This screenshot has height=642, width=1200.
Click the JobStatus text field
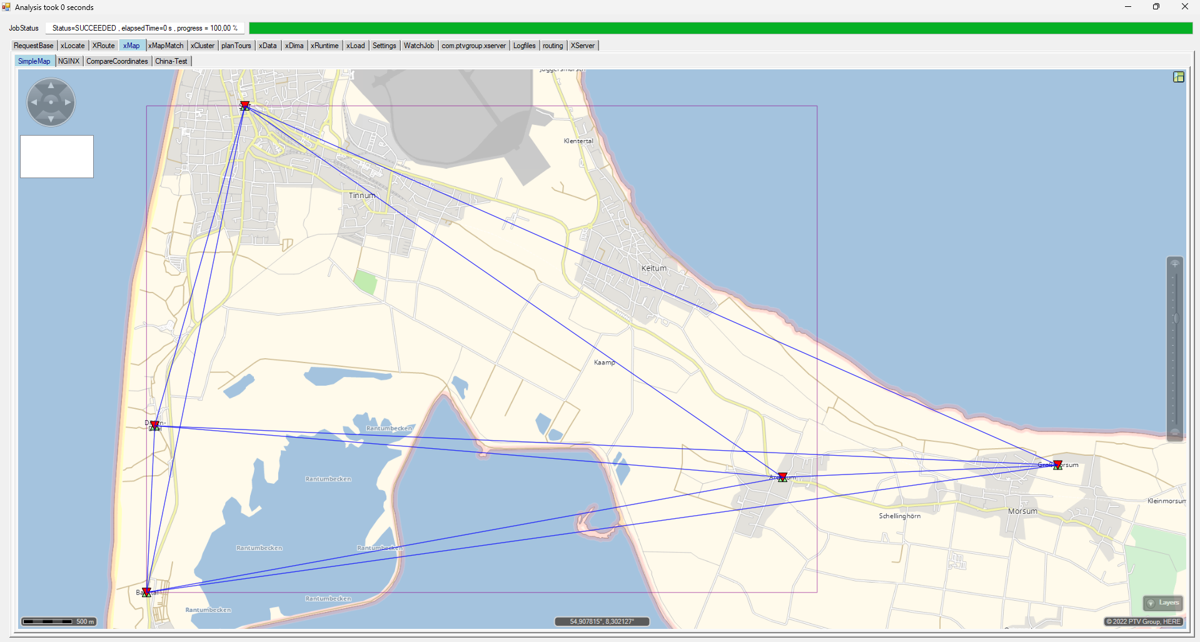(145, 28)
